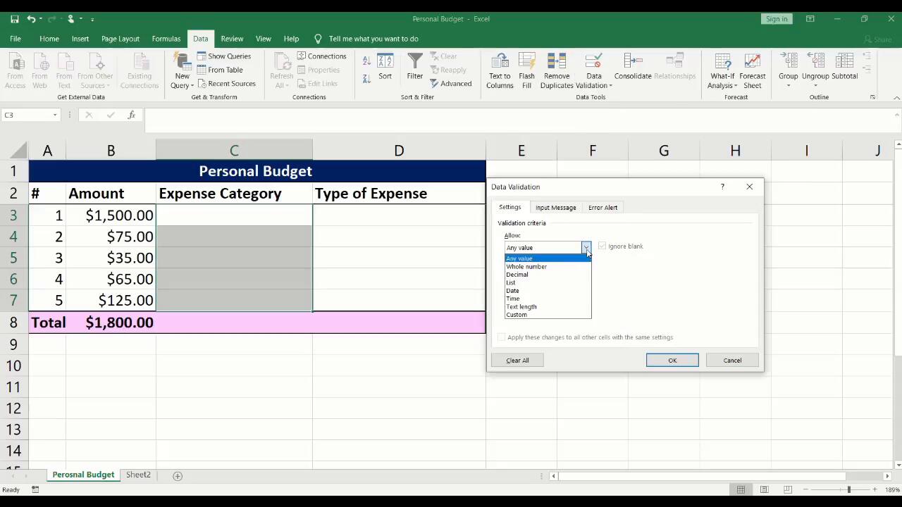
Task: Toggle the Ignore blank checkbox
Action: [x=603, y=246]
